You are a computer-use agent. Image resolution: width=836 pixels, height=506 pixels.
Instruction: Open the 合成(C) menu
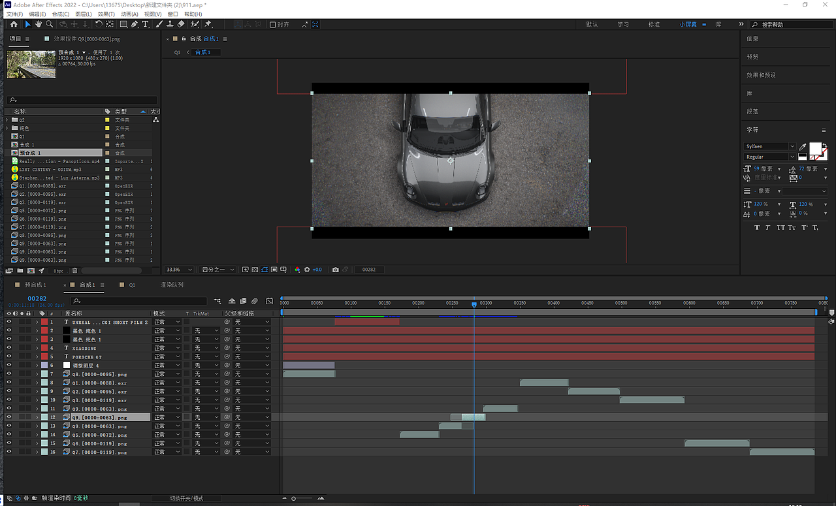[x=61, y=14]
